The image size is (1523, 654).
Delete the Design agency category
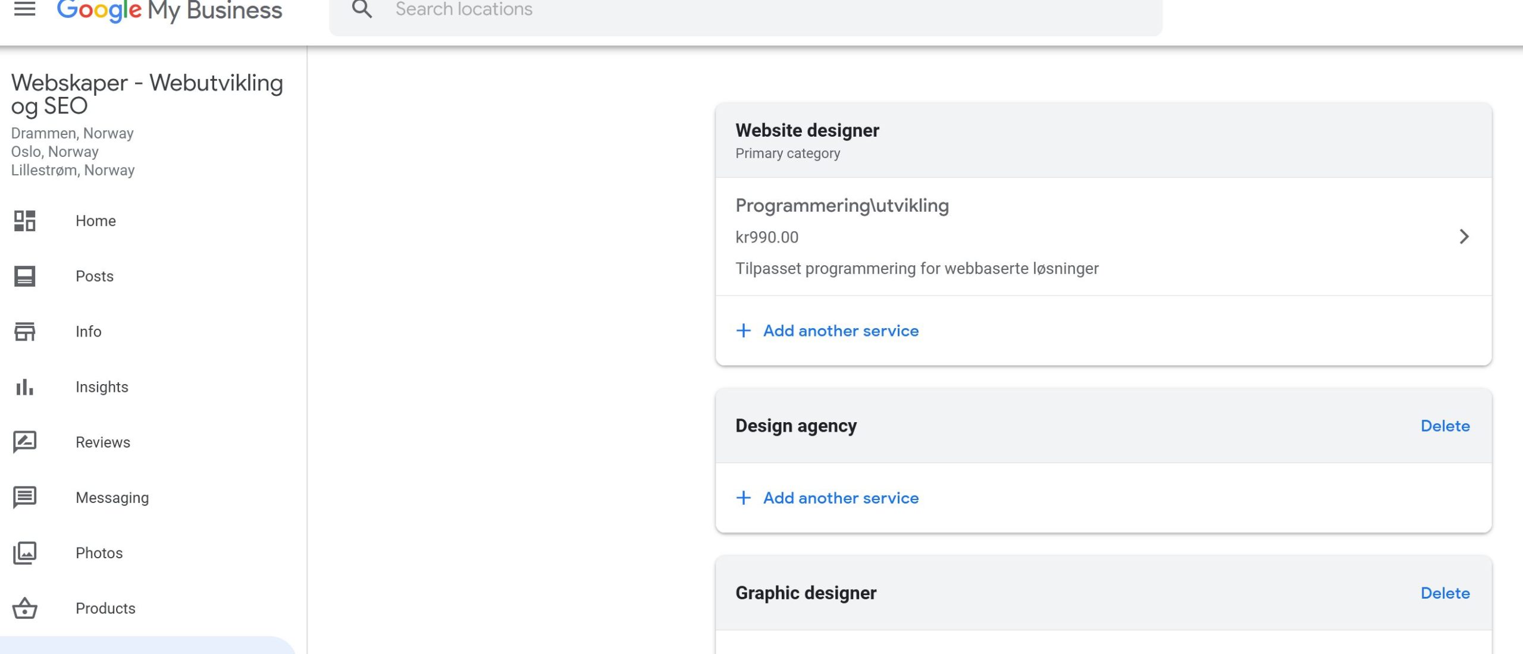click(x=1444, y=426)
